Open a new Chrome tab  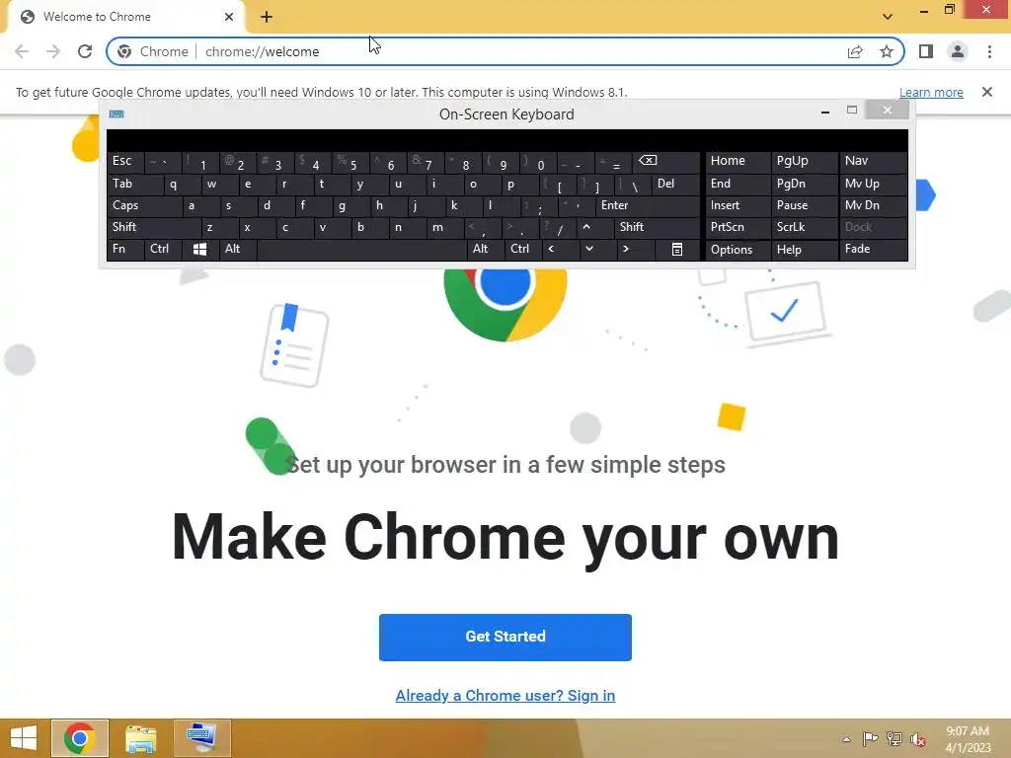pos(267,17)
